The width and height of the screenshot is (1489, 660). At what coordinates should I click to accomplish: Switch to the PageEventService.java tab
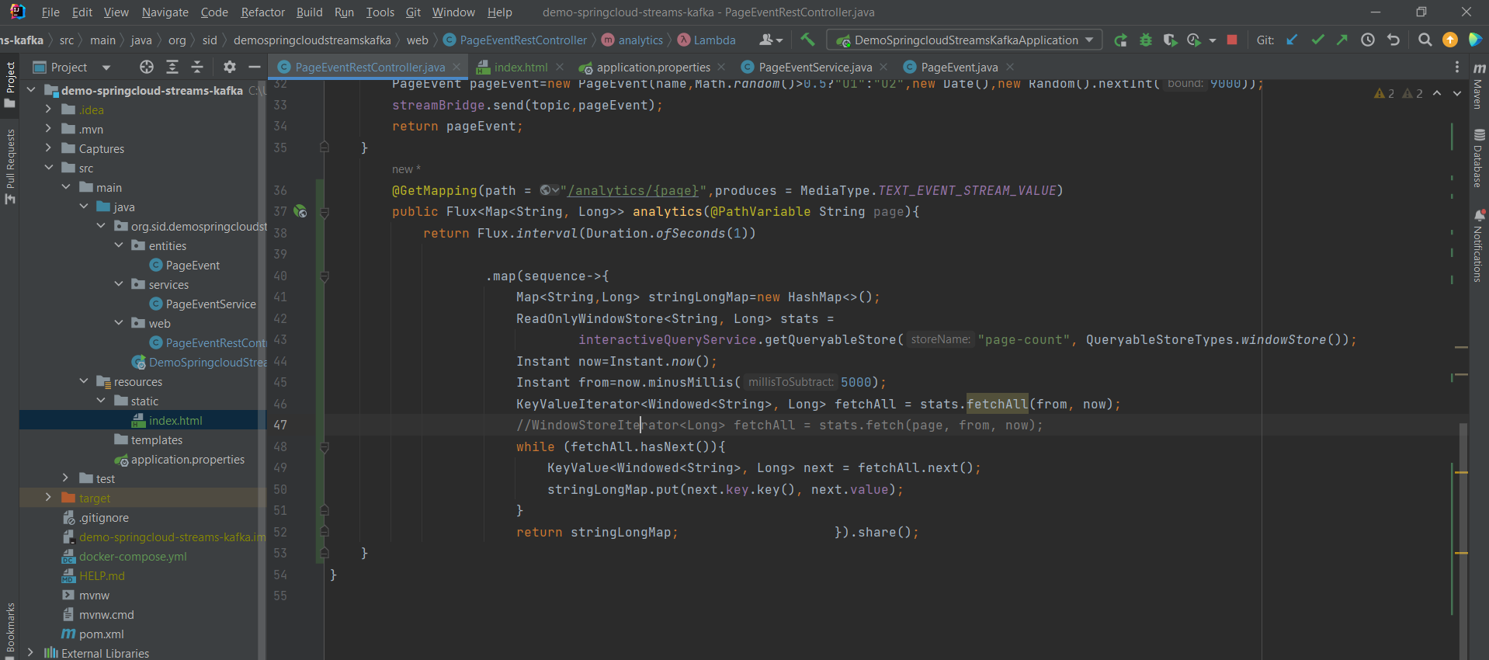pos(814,67)
